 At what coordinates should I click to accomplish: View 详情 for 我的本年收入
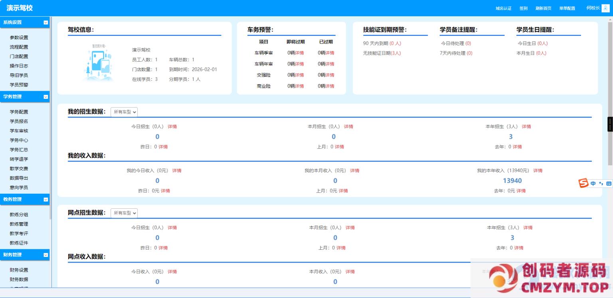click(538, 171)
